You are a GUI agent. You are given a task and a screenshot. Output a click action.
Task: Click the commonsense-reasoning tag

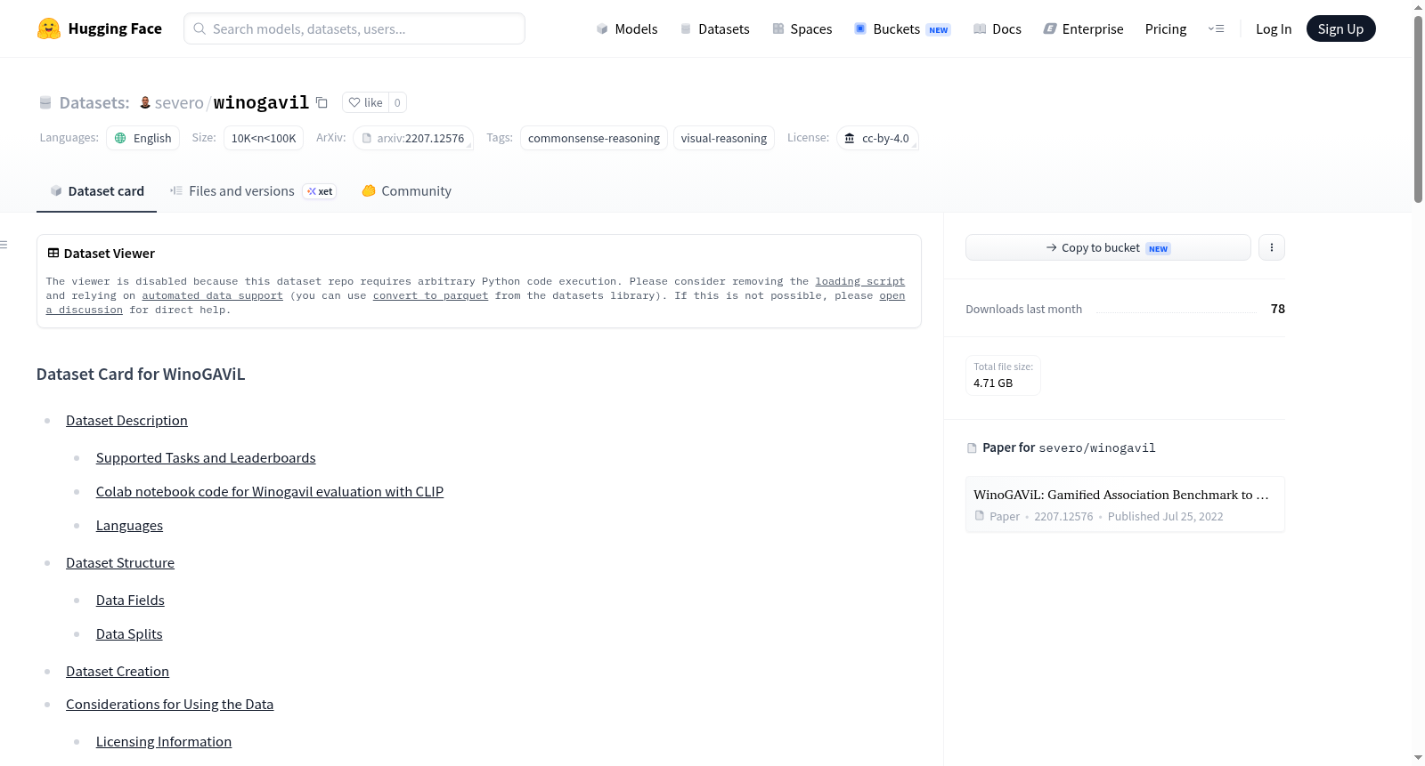[x=594, y=138]
